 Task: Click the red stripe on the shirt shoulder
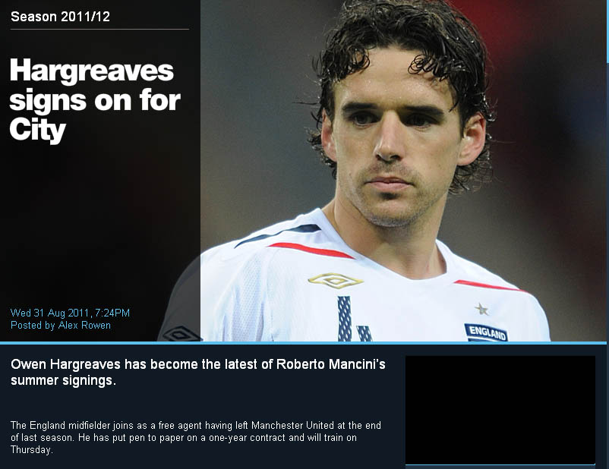pos(311,250)
